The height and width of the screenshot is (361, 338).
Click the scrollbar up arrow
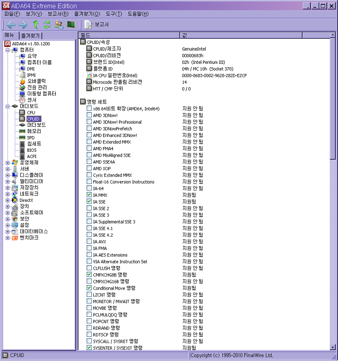(333, 35)
